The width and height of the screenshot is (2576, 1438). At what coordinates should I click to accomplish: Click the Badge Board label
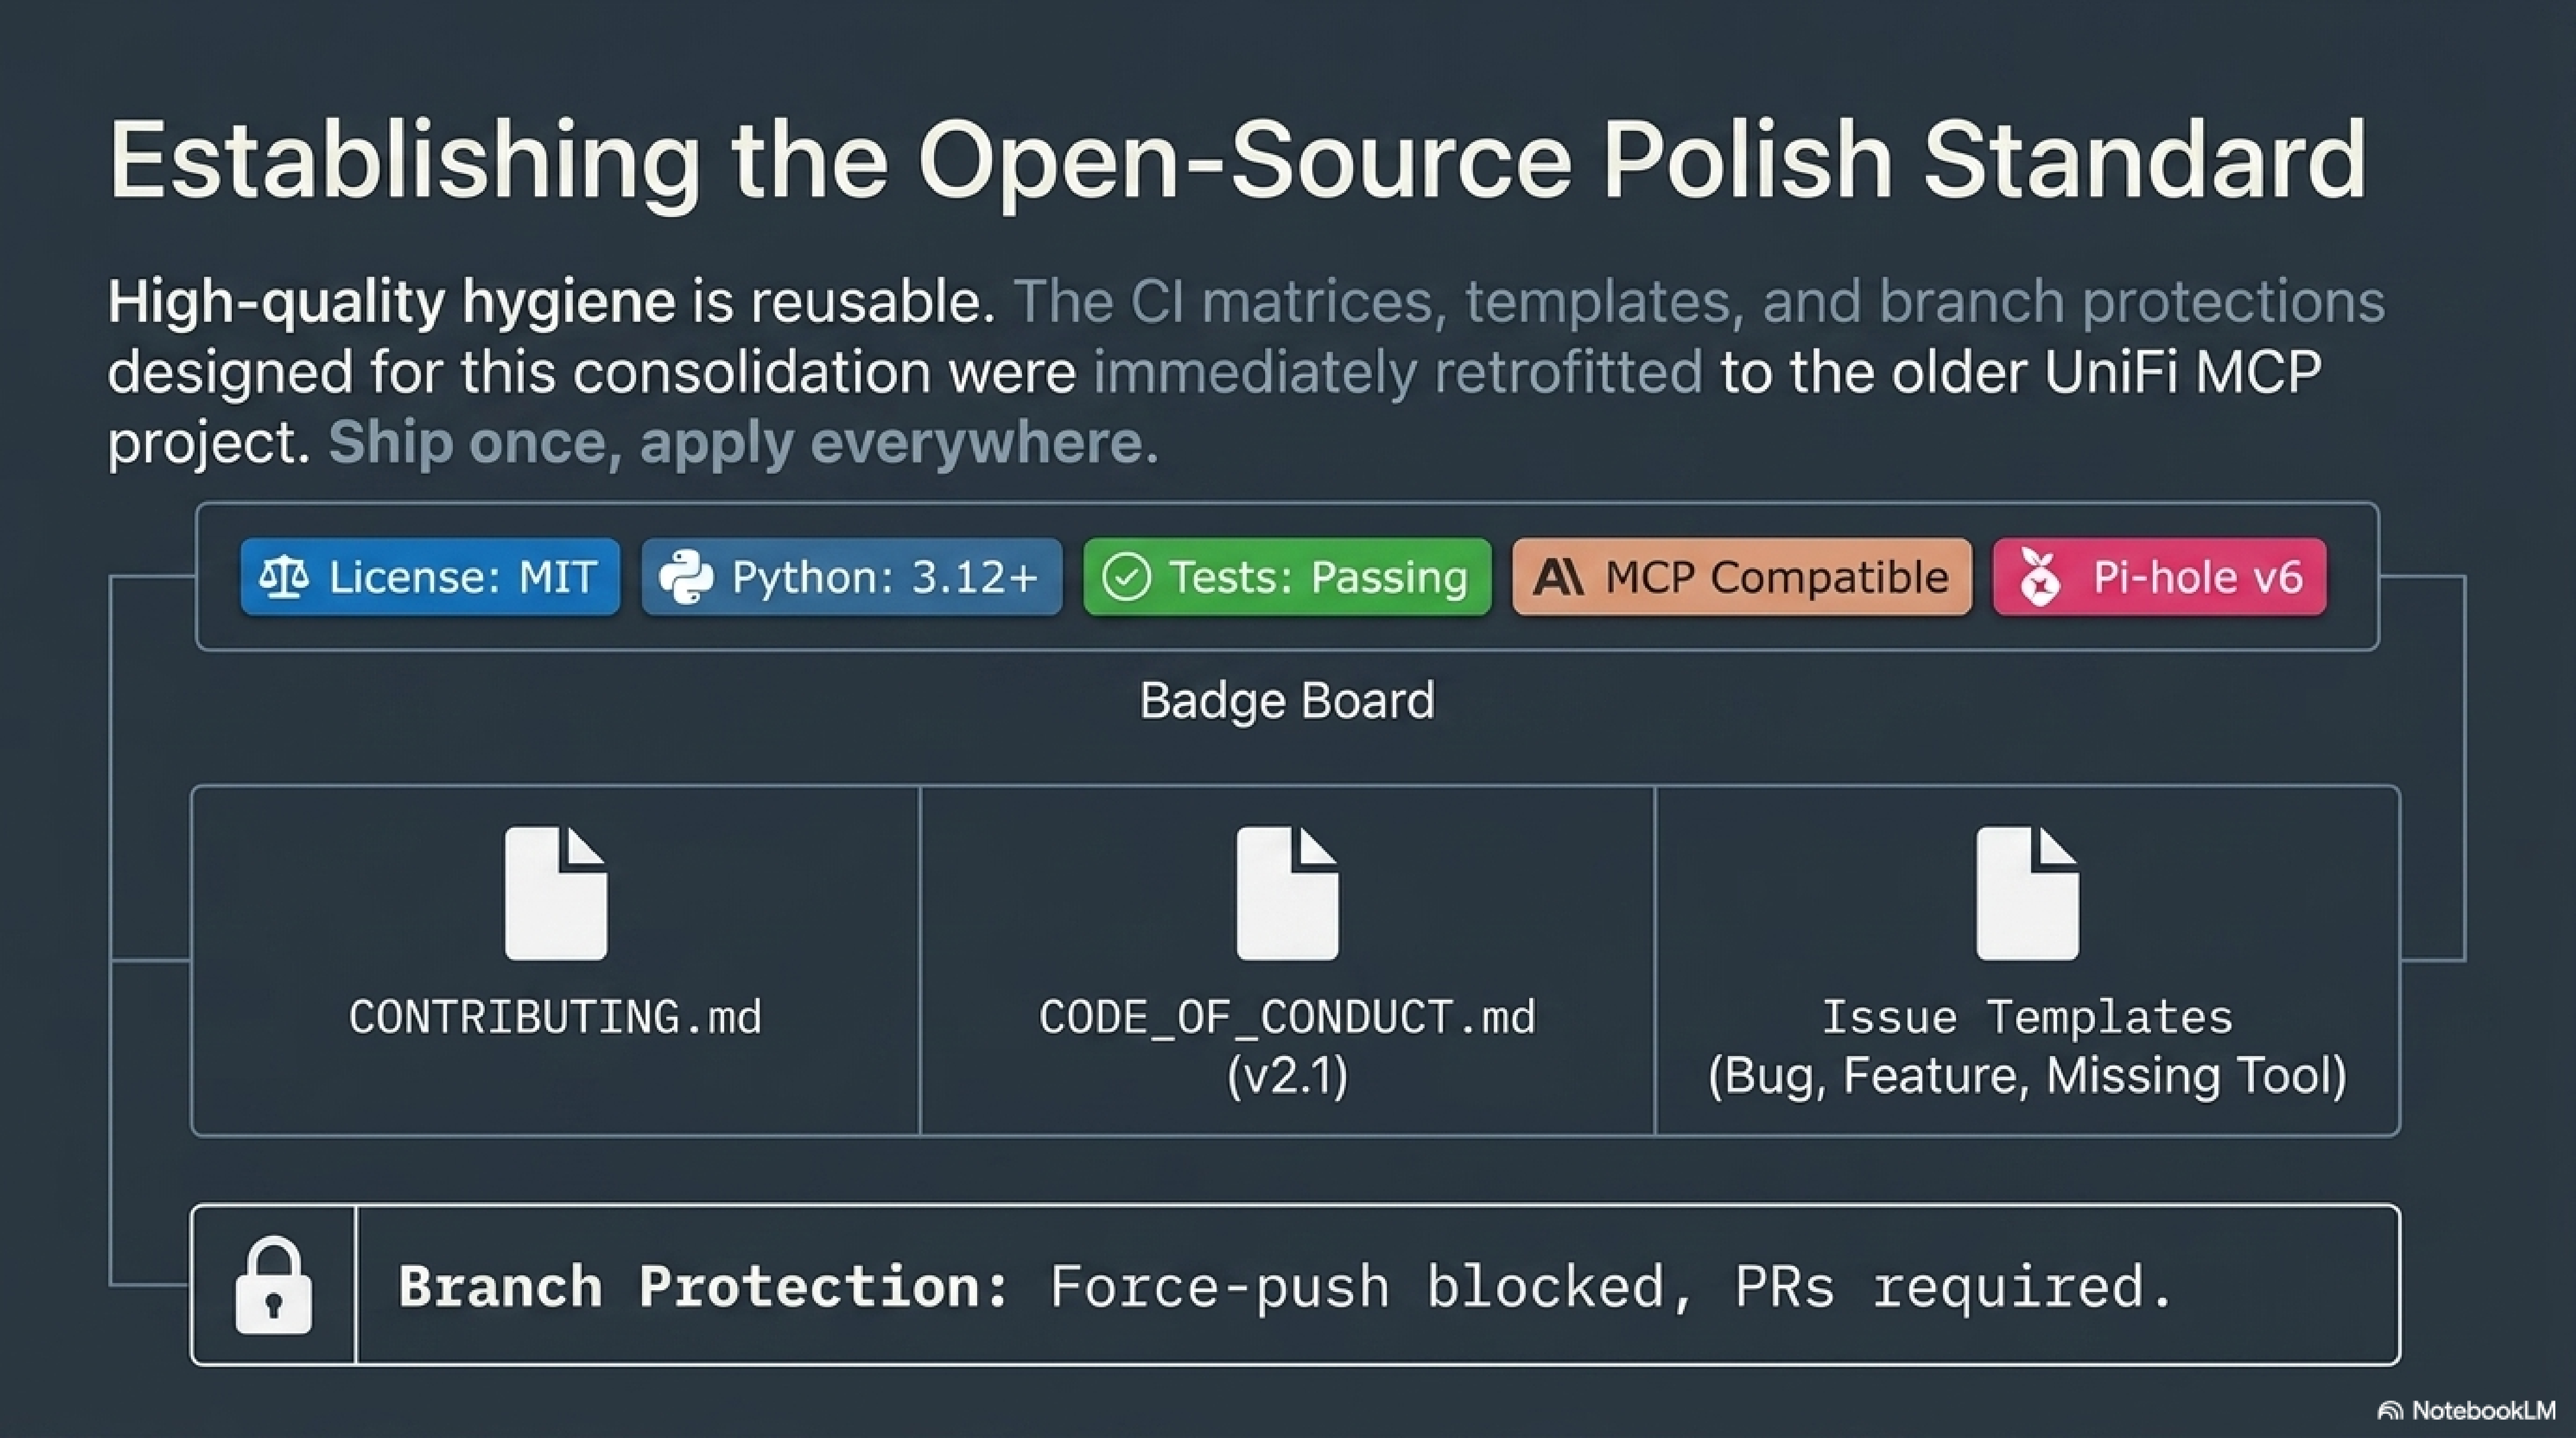(x=1286, y=700)
